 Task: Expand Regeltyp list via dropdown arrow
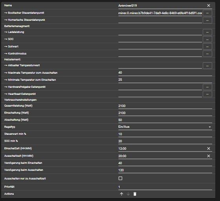210,127
